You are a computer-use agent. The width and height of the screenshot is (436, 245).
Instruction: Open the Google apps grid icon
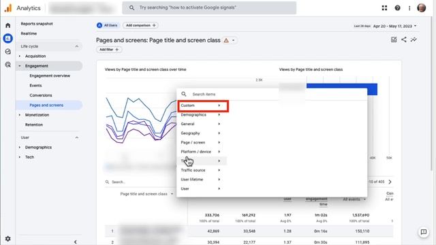(x=384, y=8)
